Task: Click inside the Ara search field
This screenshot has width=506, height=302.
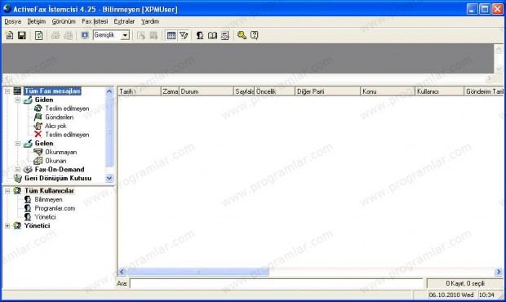Action: click(x=276, y=283)
